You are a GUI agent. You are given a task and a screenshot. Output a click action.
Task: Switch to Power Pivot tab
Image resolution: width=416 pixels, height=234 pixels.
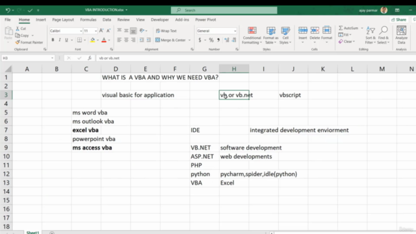pos(205,19)
